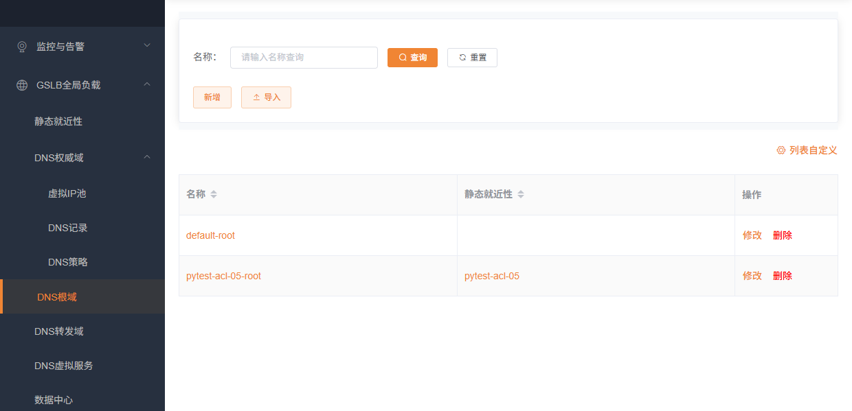Click the sort icon beside 名称 column
Viewport: 852px width, 411px height.
214,195
